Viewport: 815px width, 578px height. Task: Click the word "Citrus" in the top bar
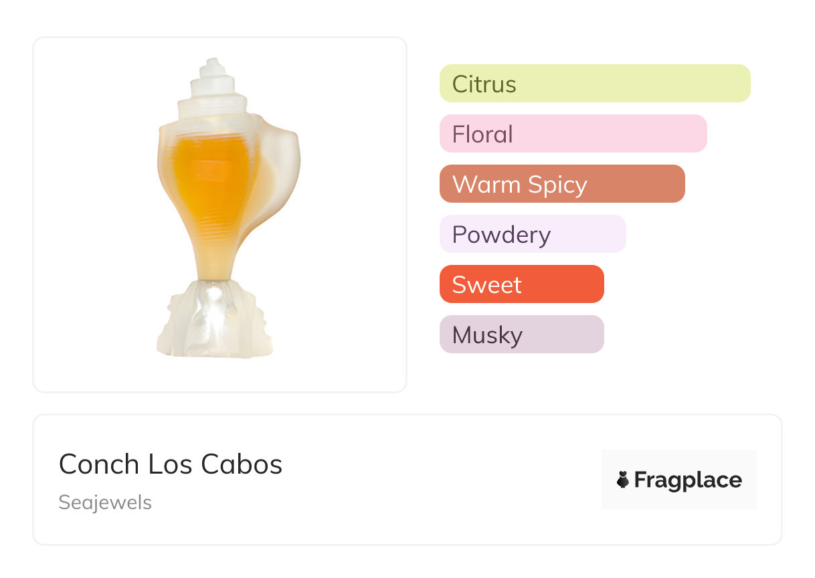pos(484,84)
